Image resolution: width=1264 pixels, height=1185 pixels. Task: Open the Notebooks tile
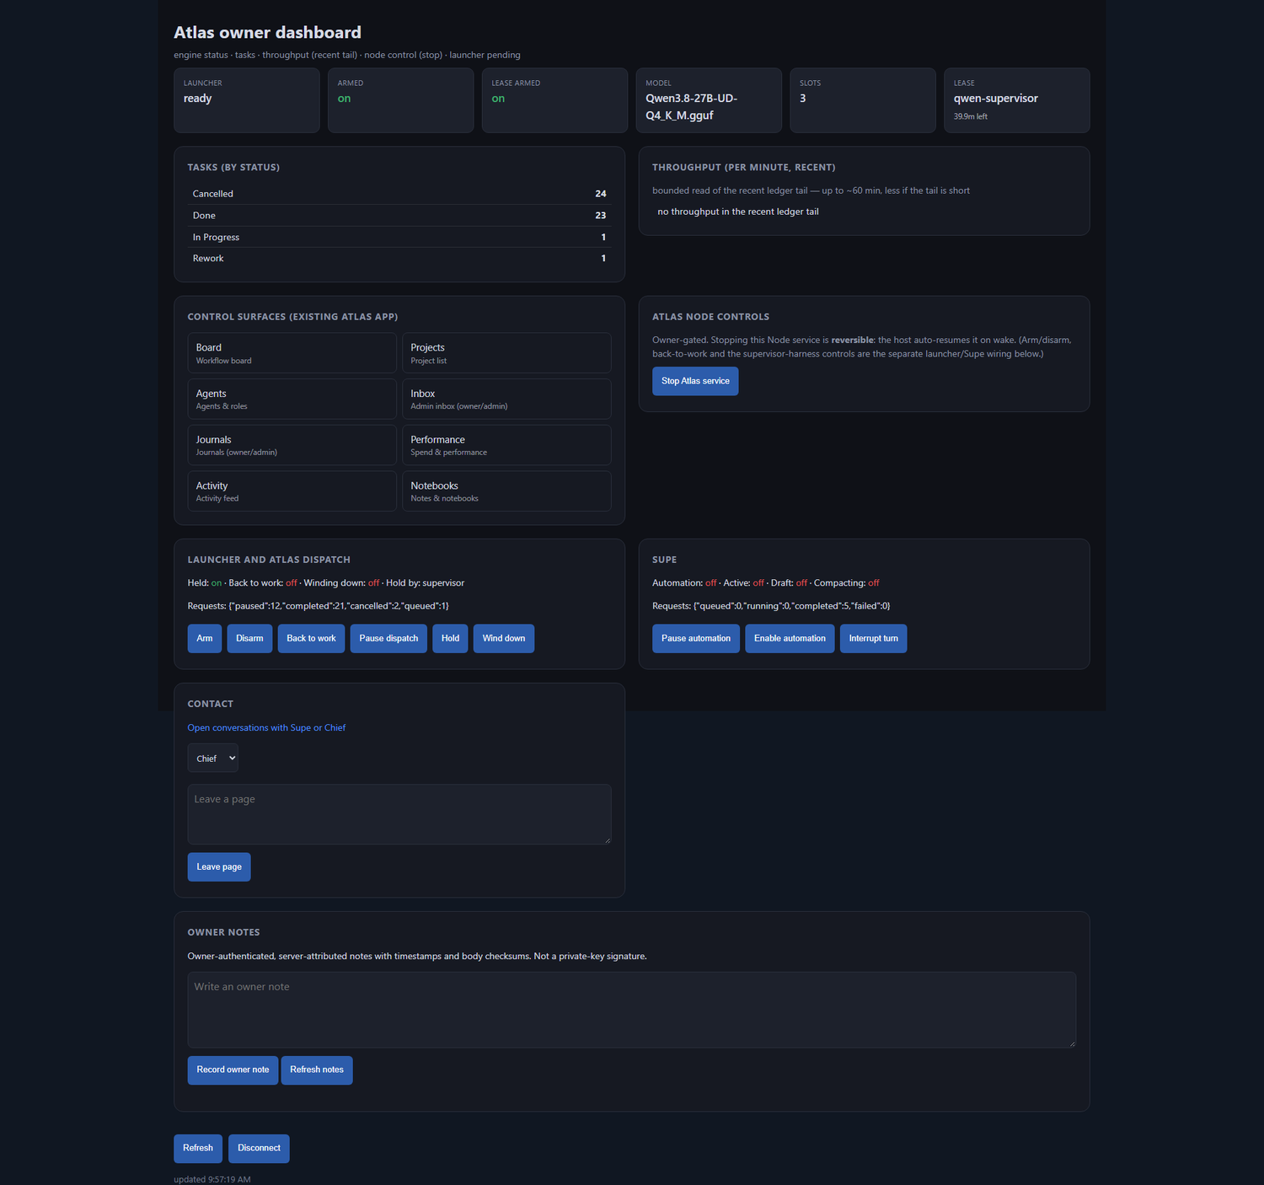(x=506, y=491)
